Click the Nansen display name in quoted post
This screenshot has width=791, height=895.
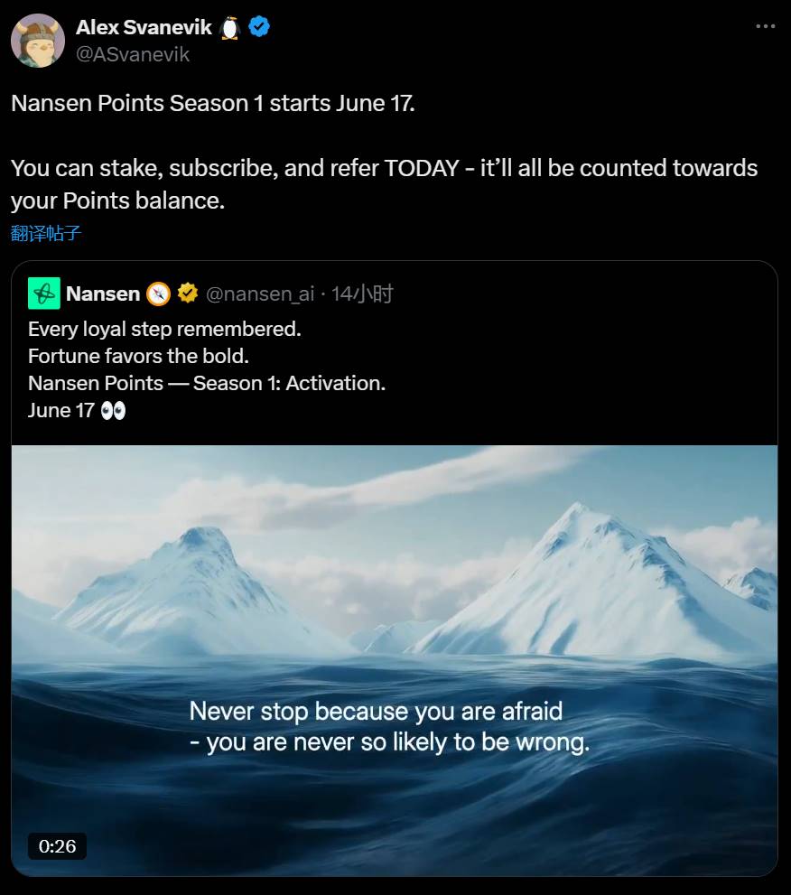point(103,294)
